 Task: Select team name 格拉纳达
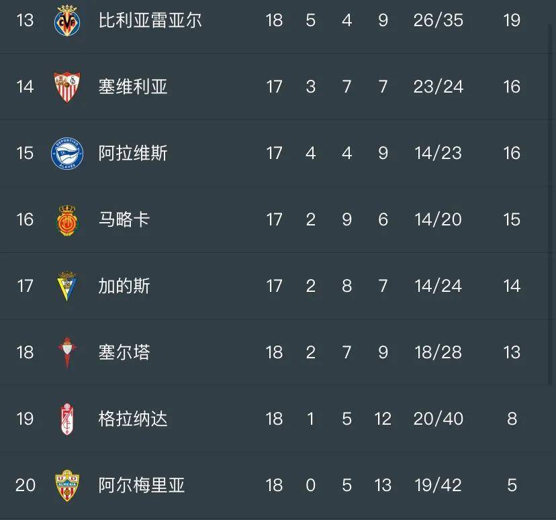pyautogui.click(x=133, y=419)
